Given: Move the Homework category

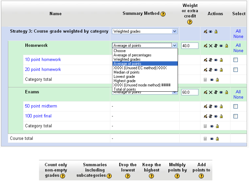Looking at the screenshot, I should [x=216, y=46].
